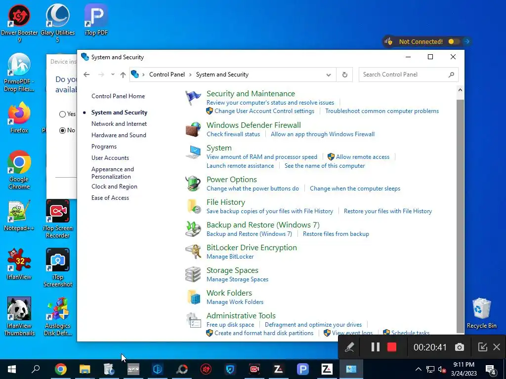Open the Driver Booster 9 desktop icon
This screenshot has width=506, height=379.
pos(19,24)
